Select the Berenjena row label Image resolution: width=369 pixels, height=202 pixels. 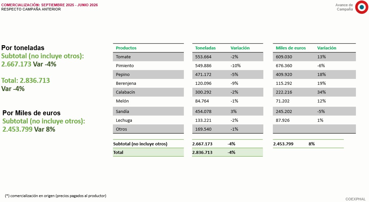click(126, 83)
